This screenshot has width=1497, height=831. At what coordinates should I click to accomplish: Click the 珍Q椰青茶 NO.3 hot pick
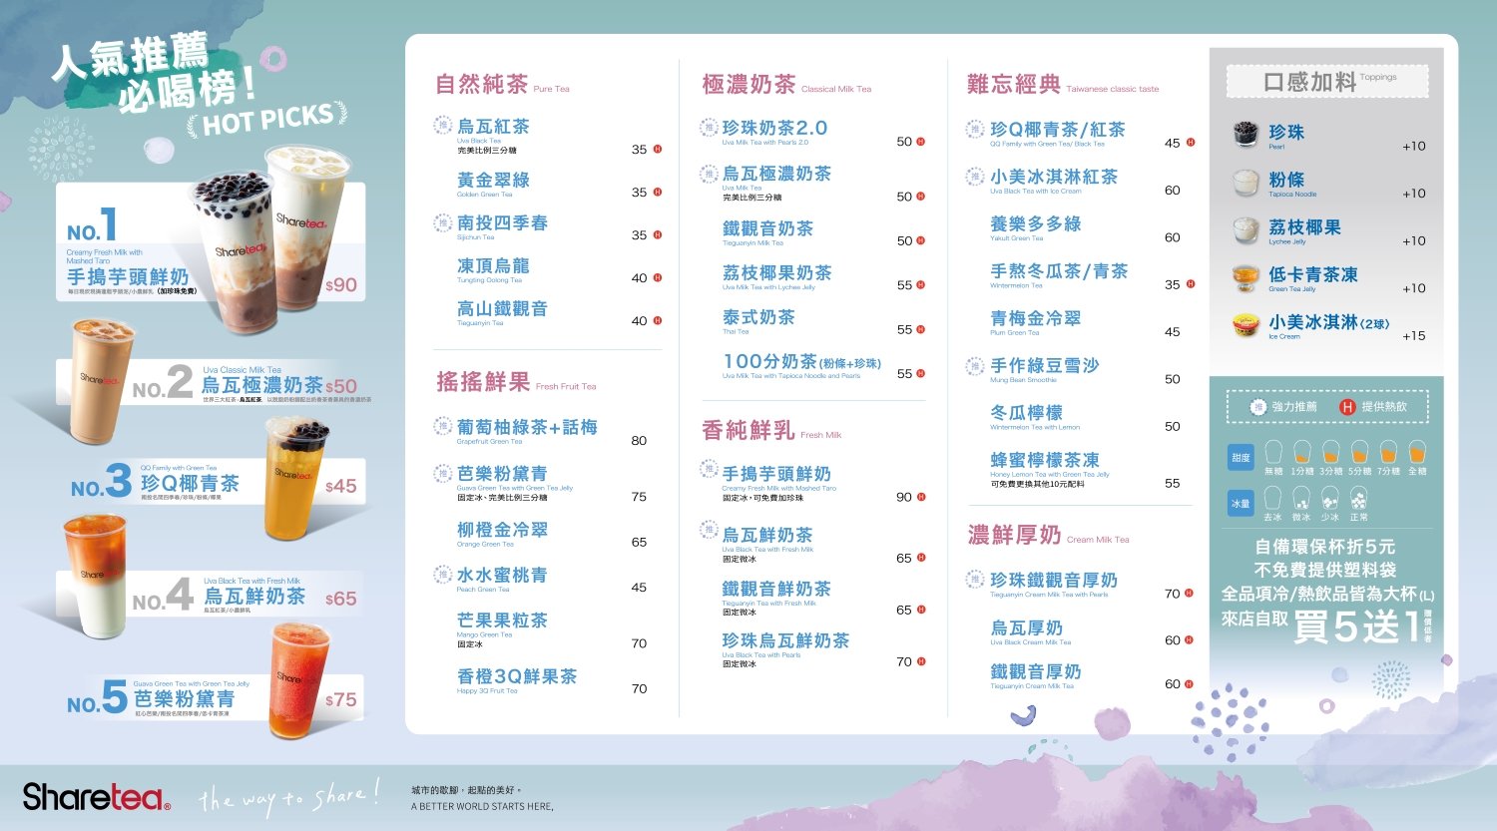[190, 483]
